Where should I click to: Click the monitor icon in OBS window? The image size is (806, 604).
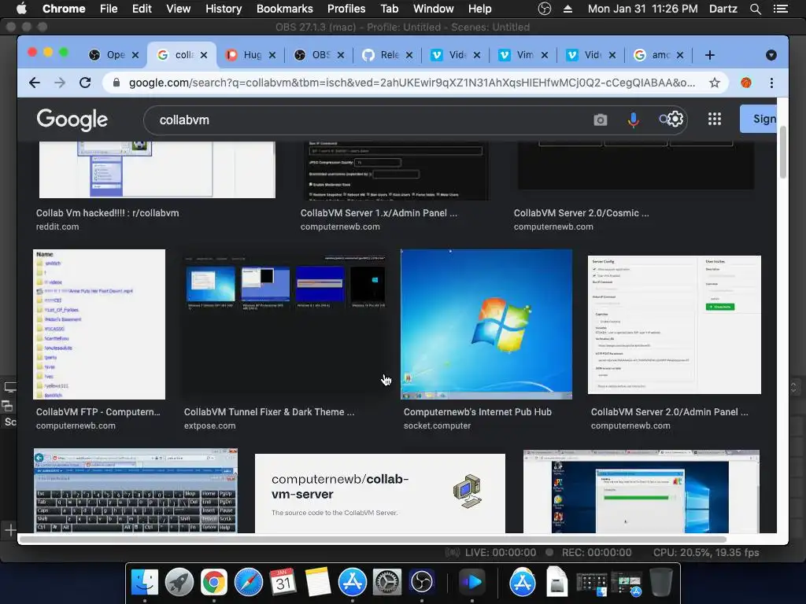click(10, 387)
